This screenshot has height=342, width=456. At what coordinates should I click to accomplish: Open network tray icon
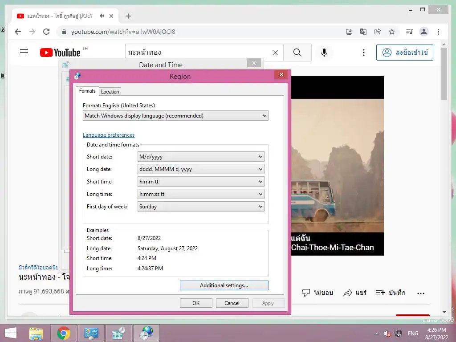tap(398, 334)
